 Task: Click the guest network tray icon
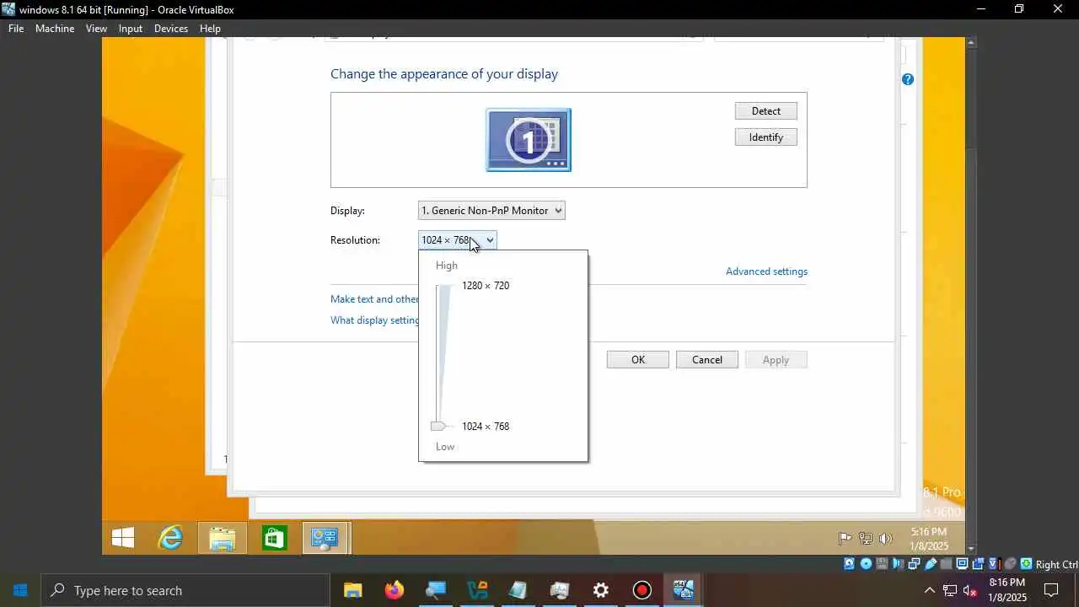pyautogui.click(x=866, y=539)
